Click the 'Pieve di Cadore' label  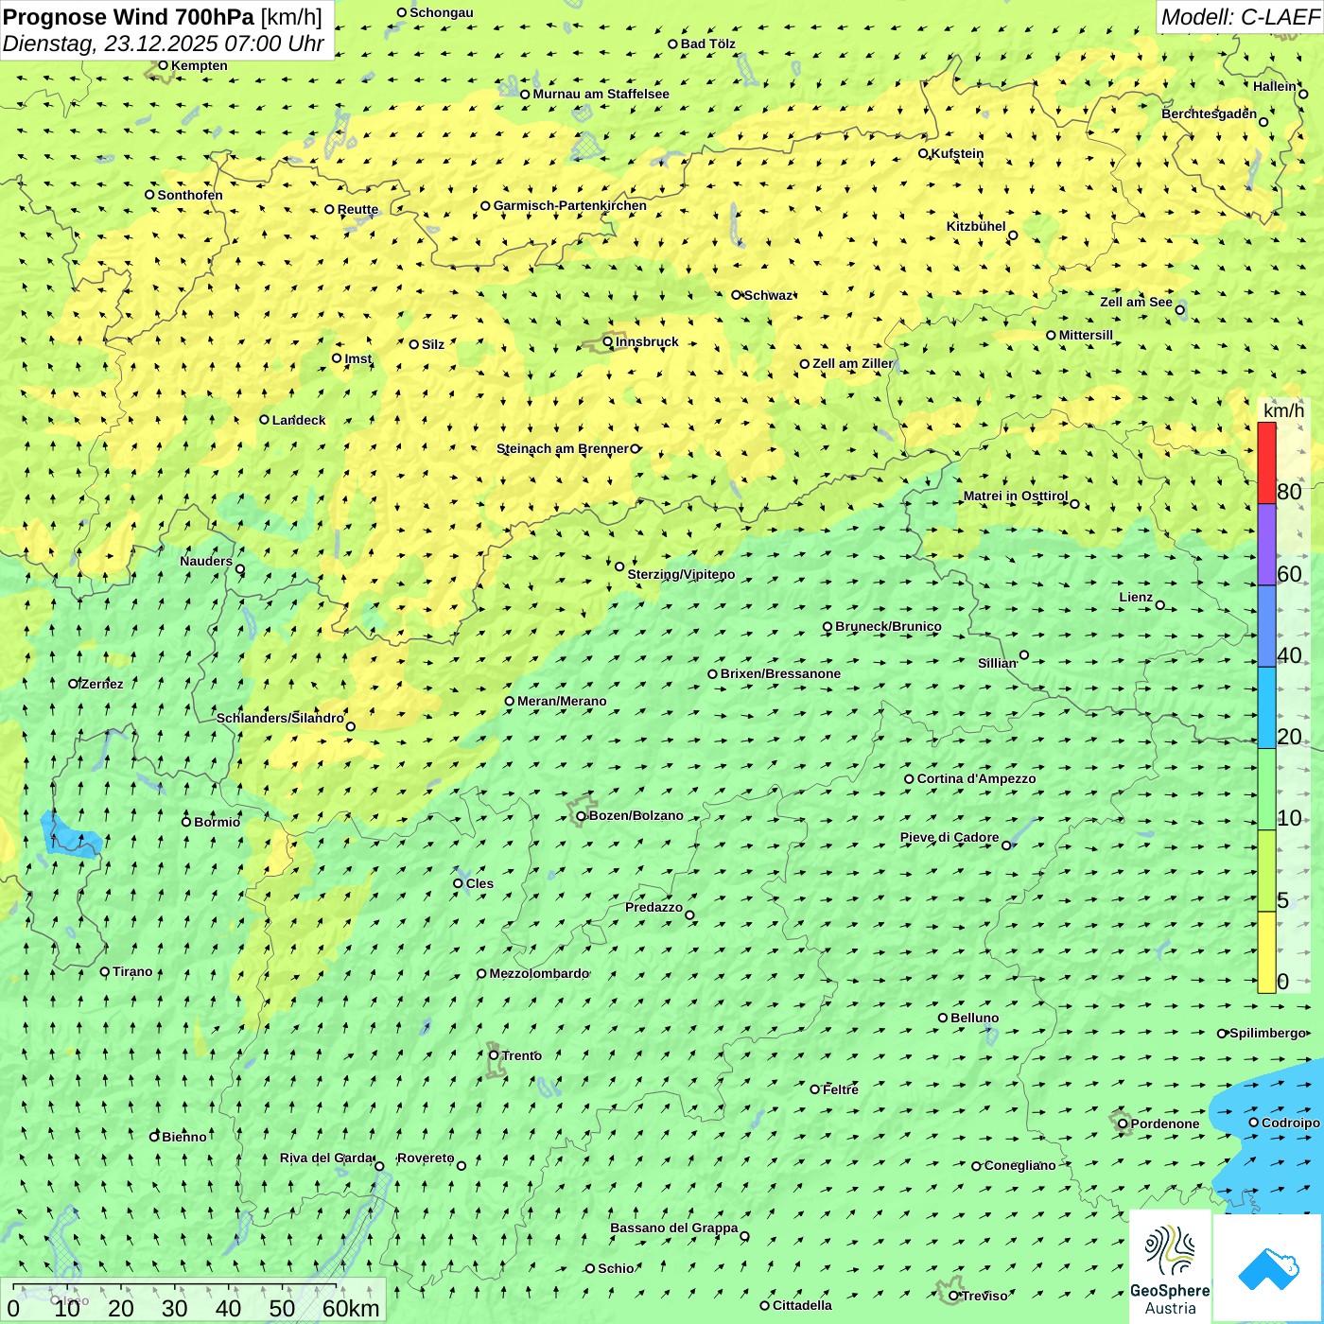coord(949,838)
